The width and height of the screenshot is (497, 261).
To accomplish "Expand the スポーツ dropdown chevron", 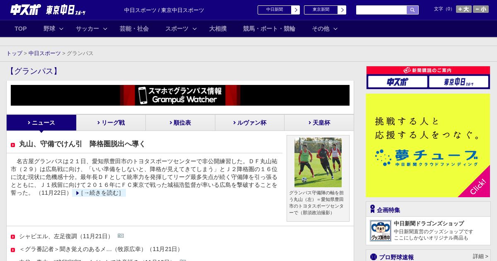I will (195, 29).
